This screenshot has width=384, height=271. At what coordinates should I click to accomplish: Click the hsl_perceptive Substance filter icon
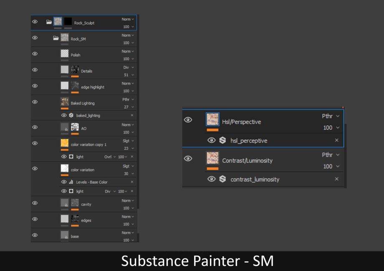pos(222,140)
